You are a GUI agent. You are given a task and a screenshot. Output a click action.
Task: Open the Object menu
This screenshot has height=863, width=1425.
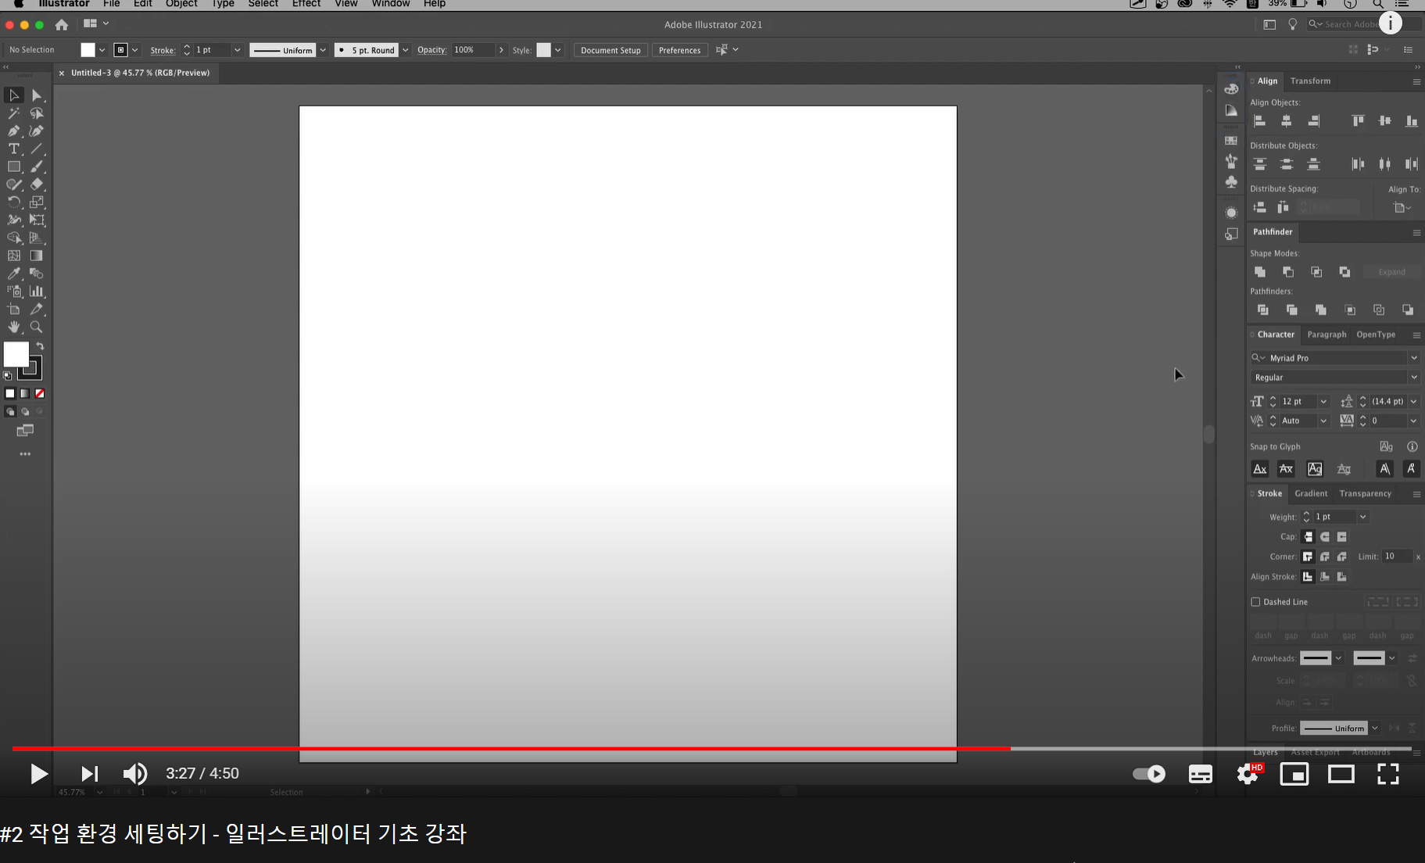[x=181, y=4]
